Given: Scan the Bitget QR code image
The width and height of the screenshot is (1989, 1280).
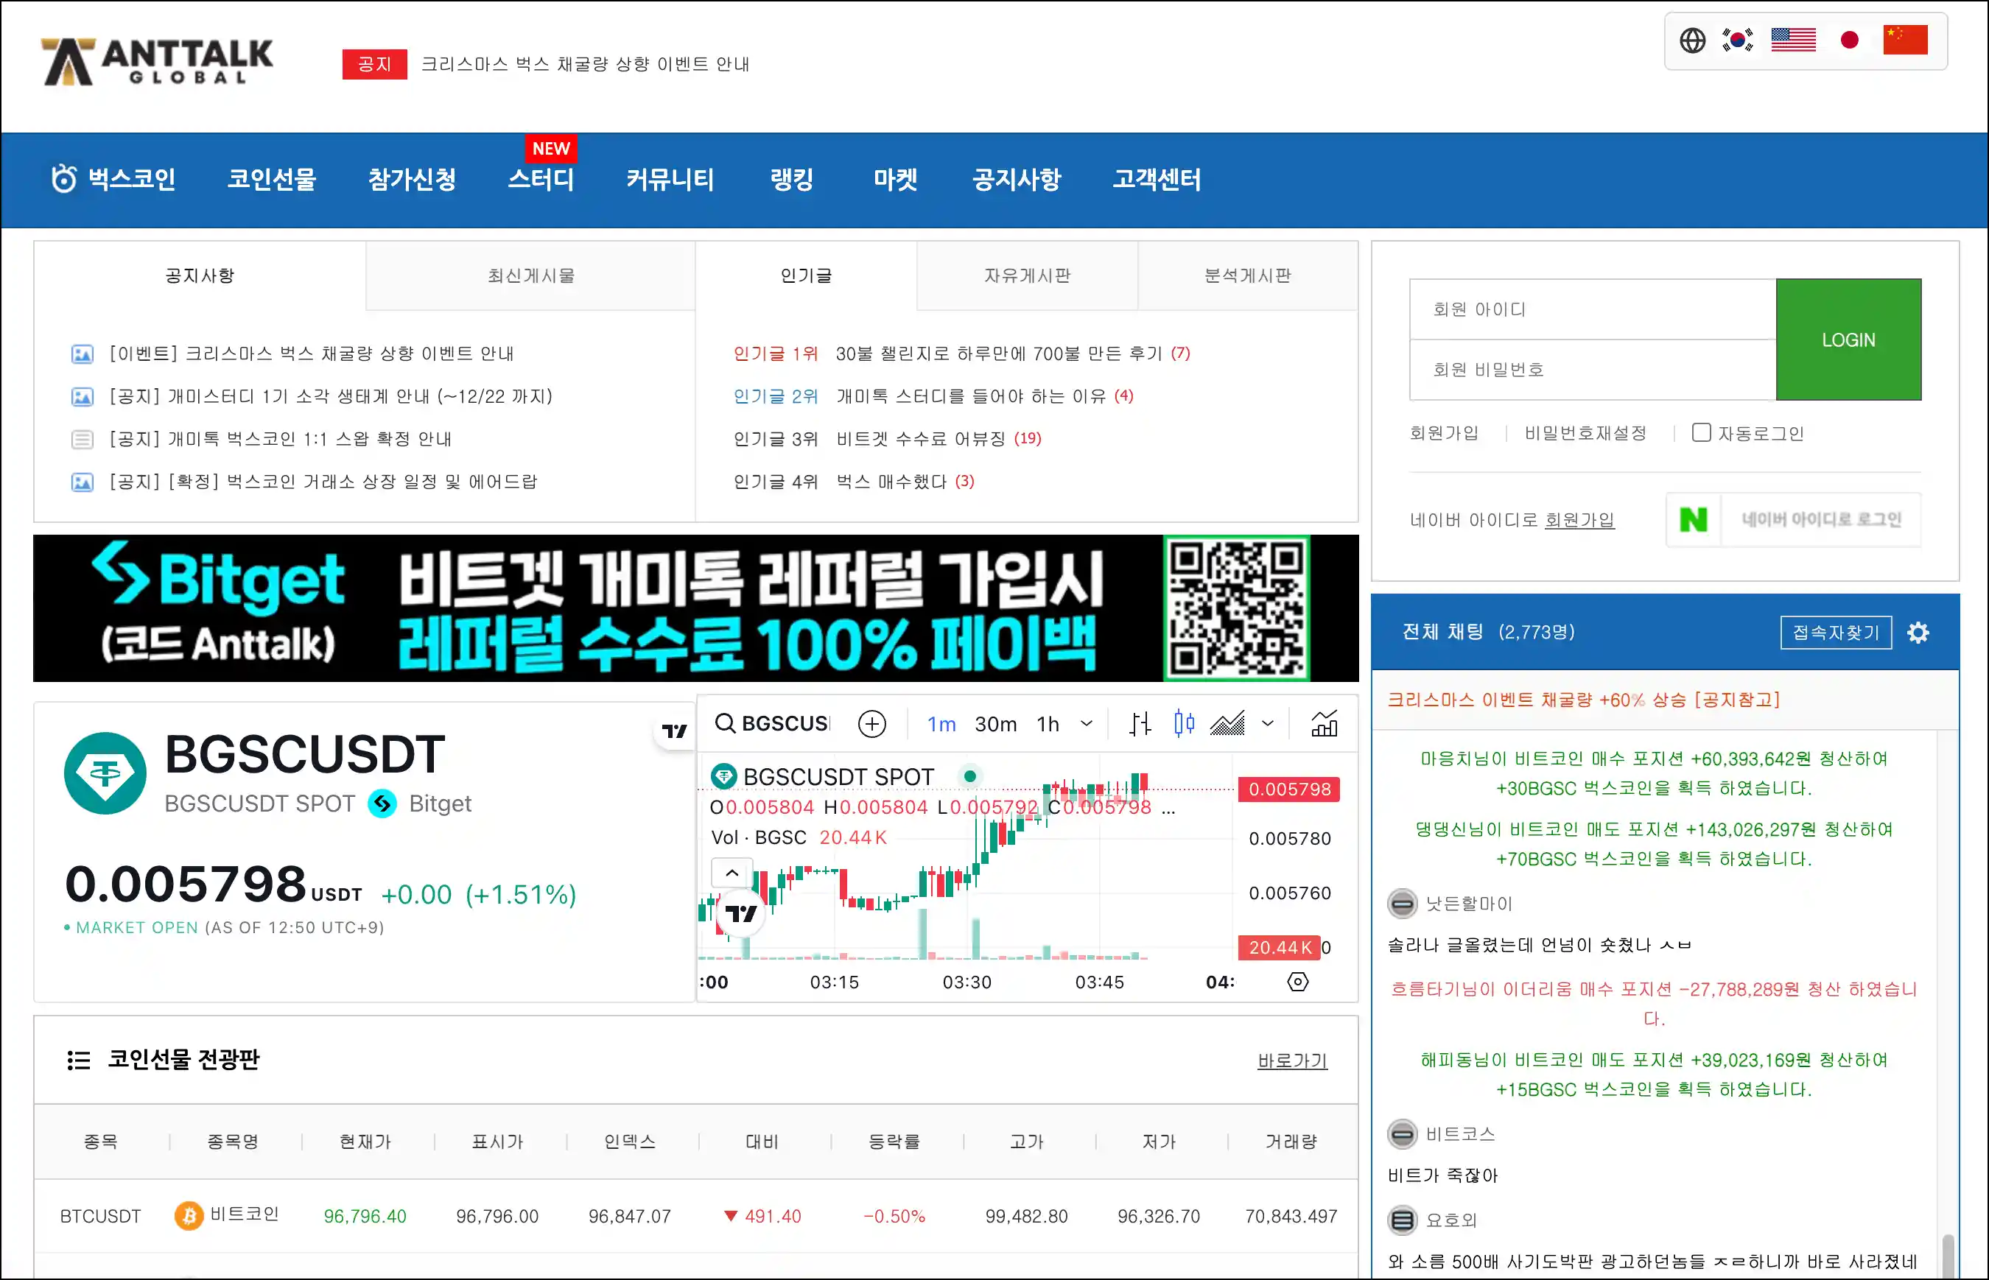Looking at the screenshot, I should coord(1236,608).
